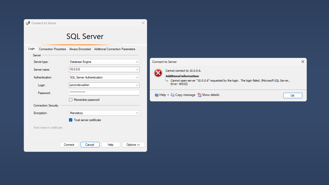The width and height of the screenshot is (329, 185).
Task: Open the Always Encrypted tab
Action: coord(80,49)
